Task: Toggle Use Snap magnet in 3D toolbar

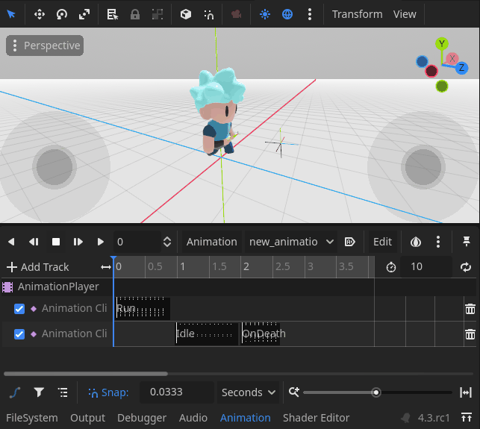Action: coord(208,14)
